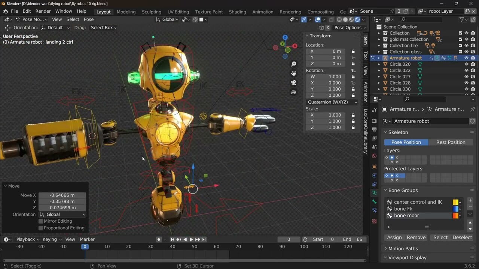479x269 pixels.
Task: Switch to the Shading workspace tab
Action: coord(237,12)
